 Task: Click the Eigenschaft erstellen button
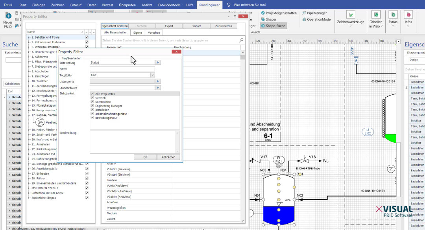[115, 26]
